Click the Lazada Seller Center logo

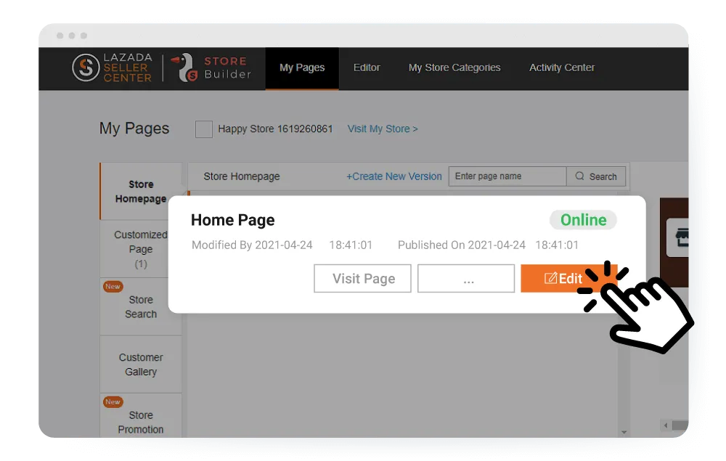113,68
